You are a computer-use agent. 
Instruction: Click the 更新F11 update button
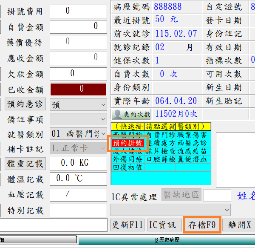[127, 225]
